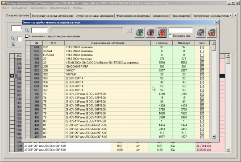
Task: Click magnifier icon in the background main window
Action: point(13,38)
